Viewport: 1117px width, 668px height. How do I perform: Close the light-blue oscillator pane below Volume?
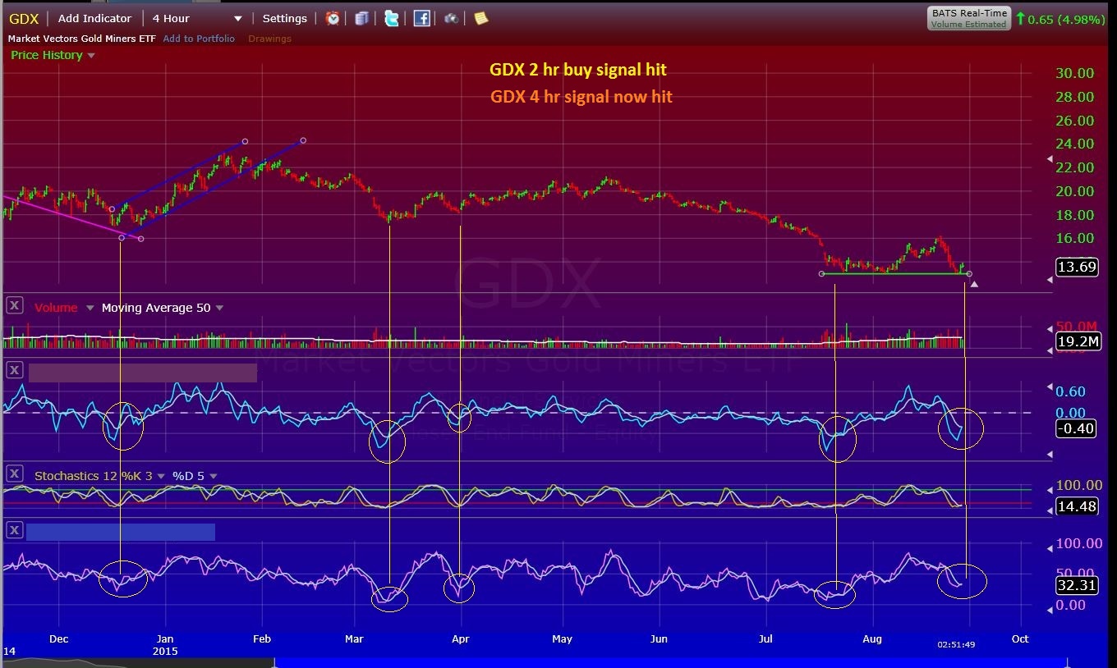(14, 371)
